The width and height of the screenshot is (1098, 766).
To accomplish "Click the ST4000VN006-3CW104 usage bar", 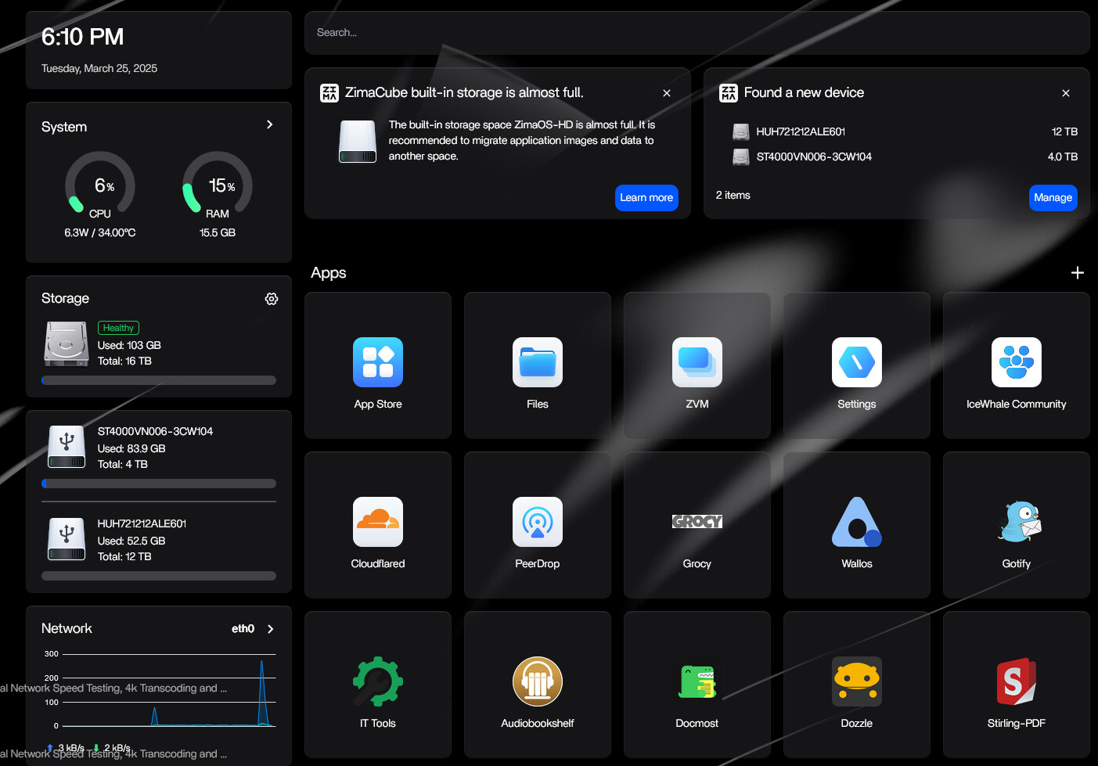I will pyautogui.click(x=159, y=484).
